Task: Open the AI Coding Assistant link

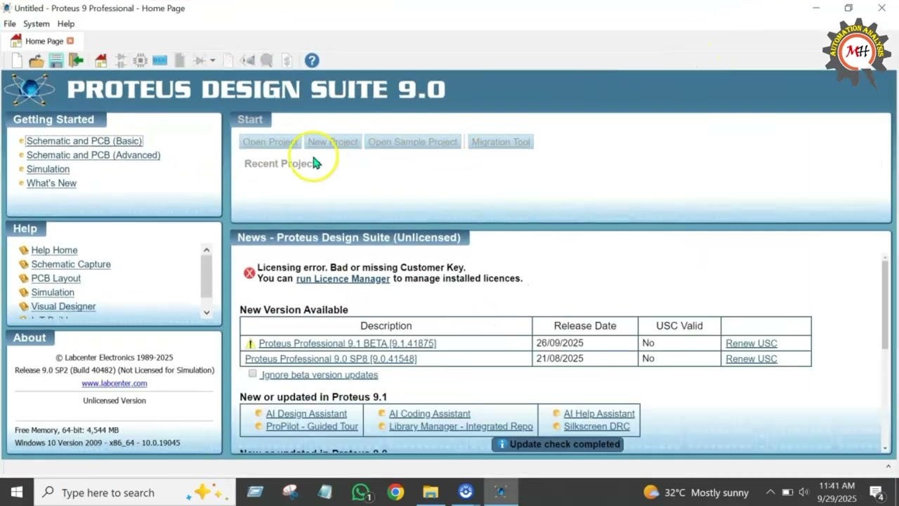Action: click(430, 414)
